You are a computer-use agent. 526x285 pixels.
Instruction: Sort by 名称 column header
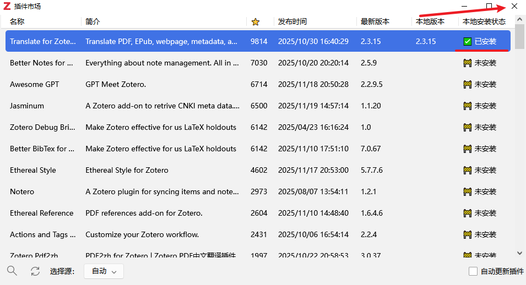click(x=17, y=21)
